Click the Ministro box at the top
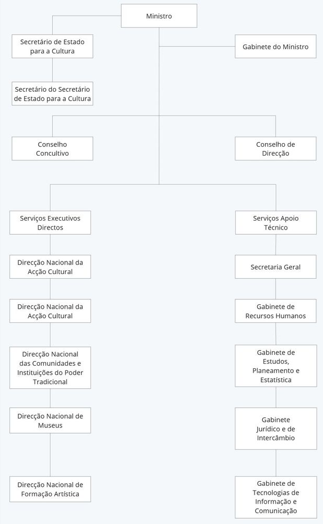 (x=159, y=16)
